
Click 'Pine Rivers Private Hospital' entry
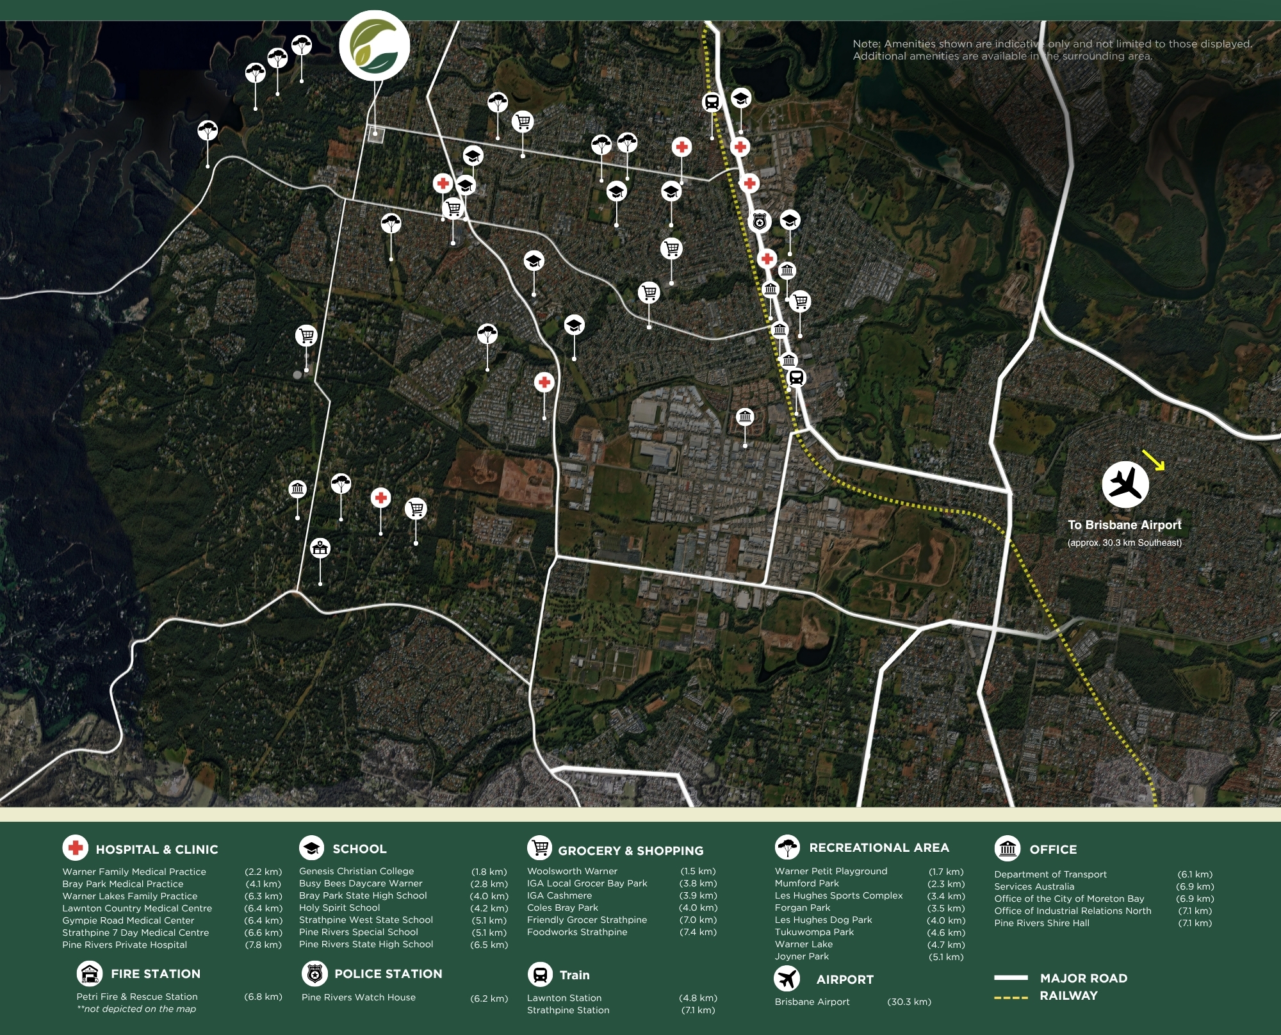pyautogui.click(x=124, y=945)
